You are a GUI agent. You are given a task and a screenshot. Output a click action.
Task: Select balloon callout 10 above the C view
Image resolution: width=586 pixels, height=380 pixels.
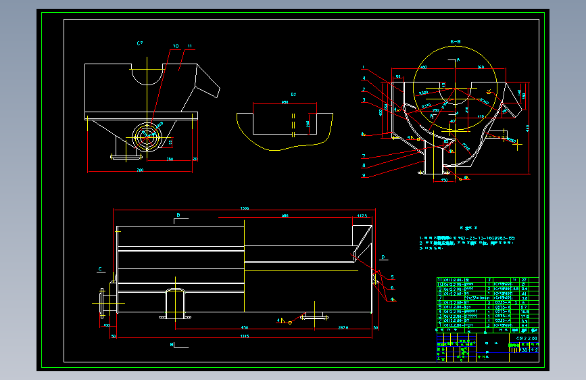click(x=176, y=46)
